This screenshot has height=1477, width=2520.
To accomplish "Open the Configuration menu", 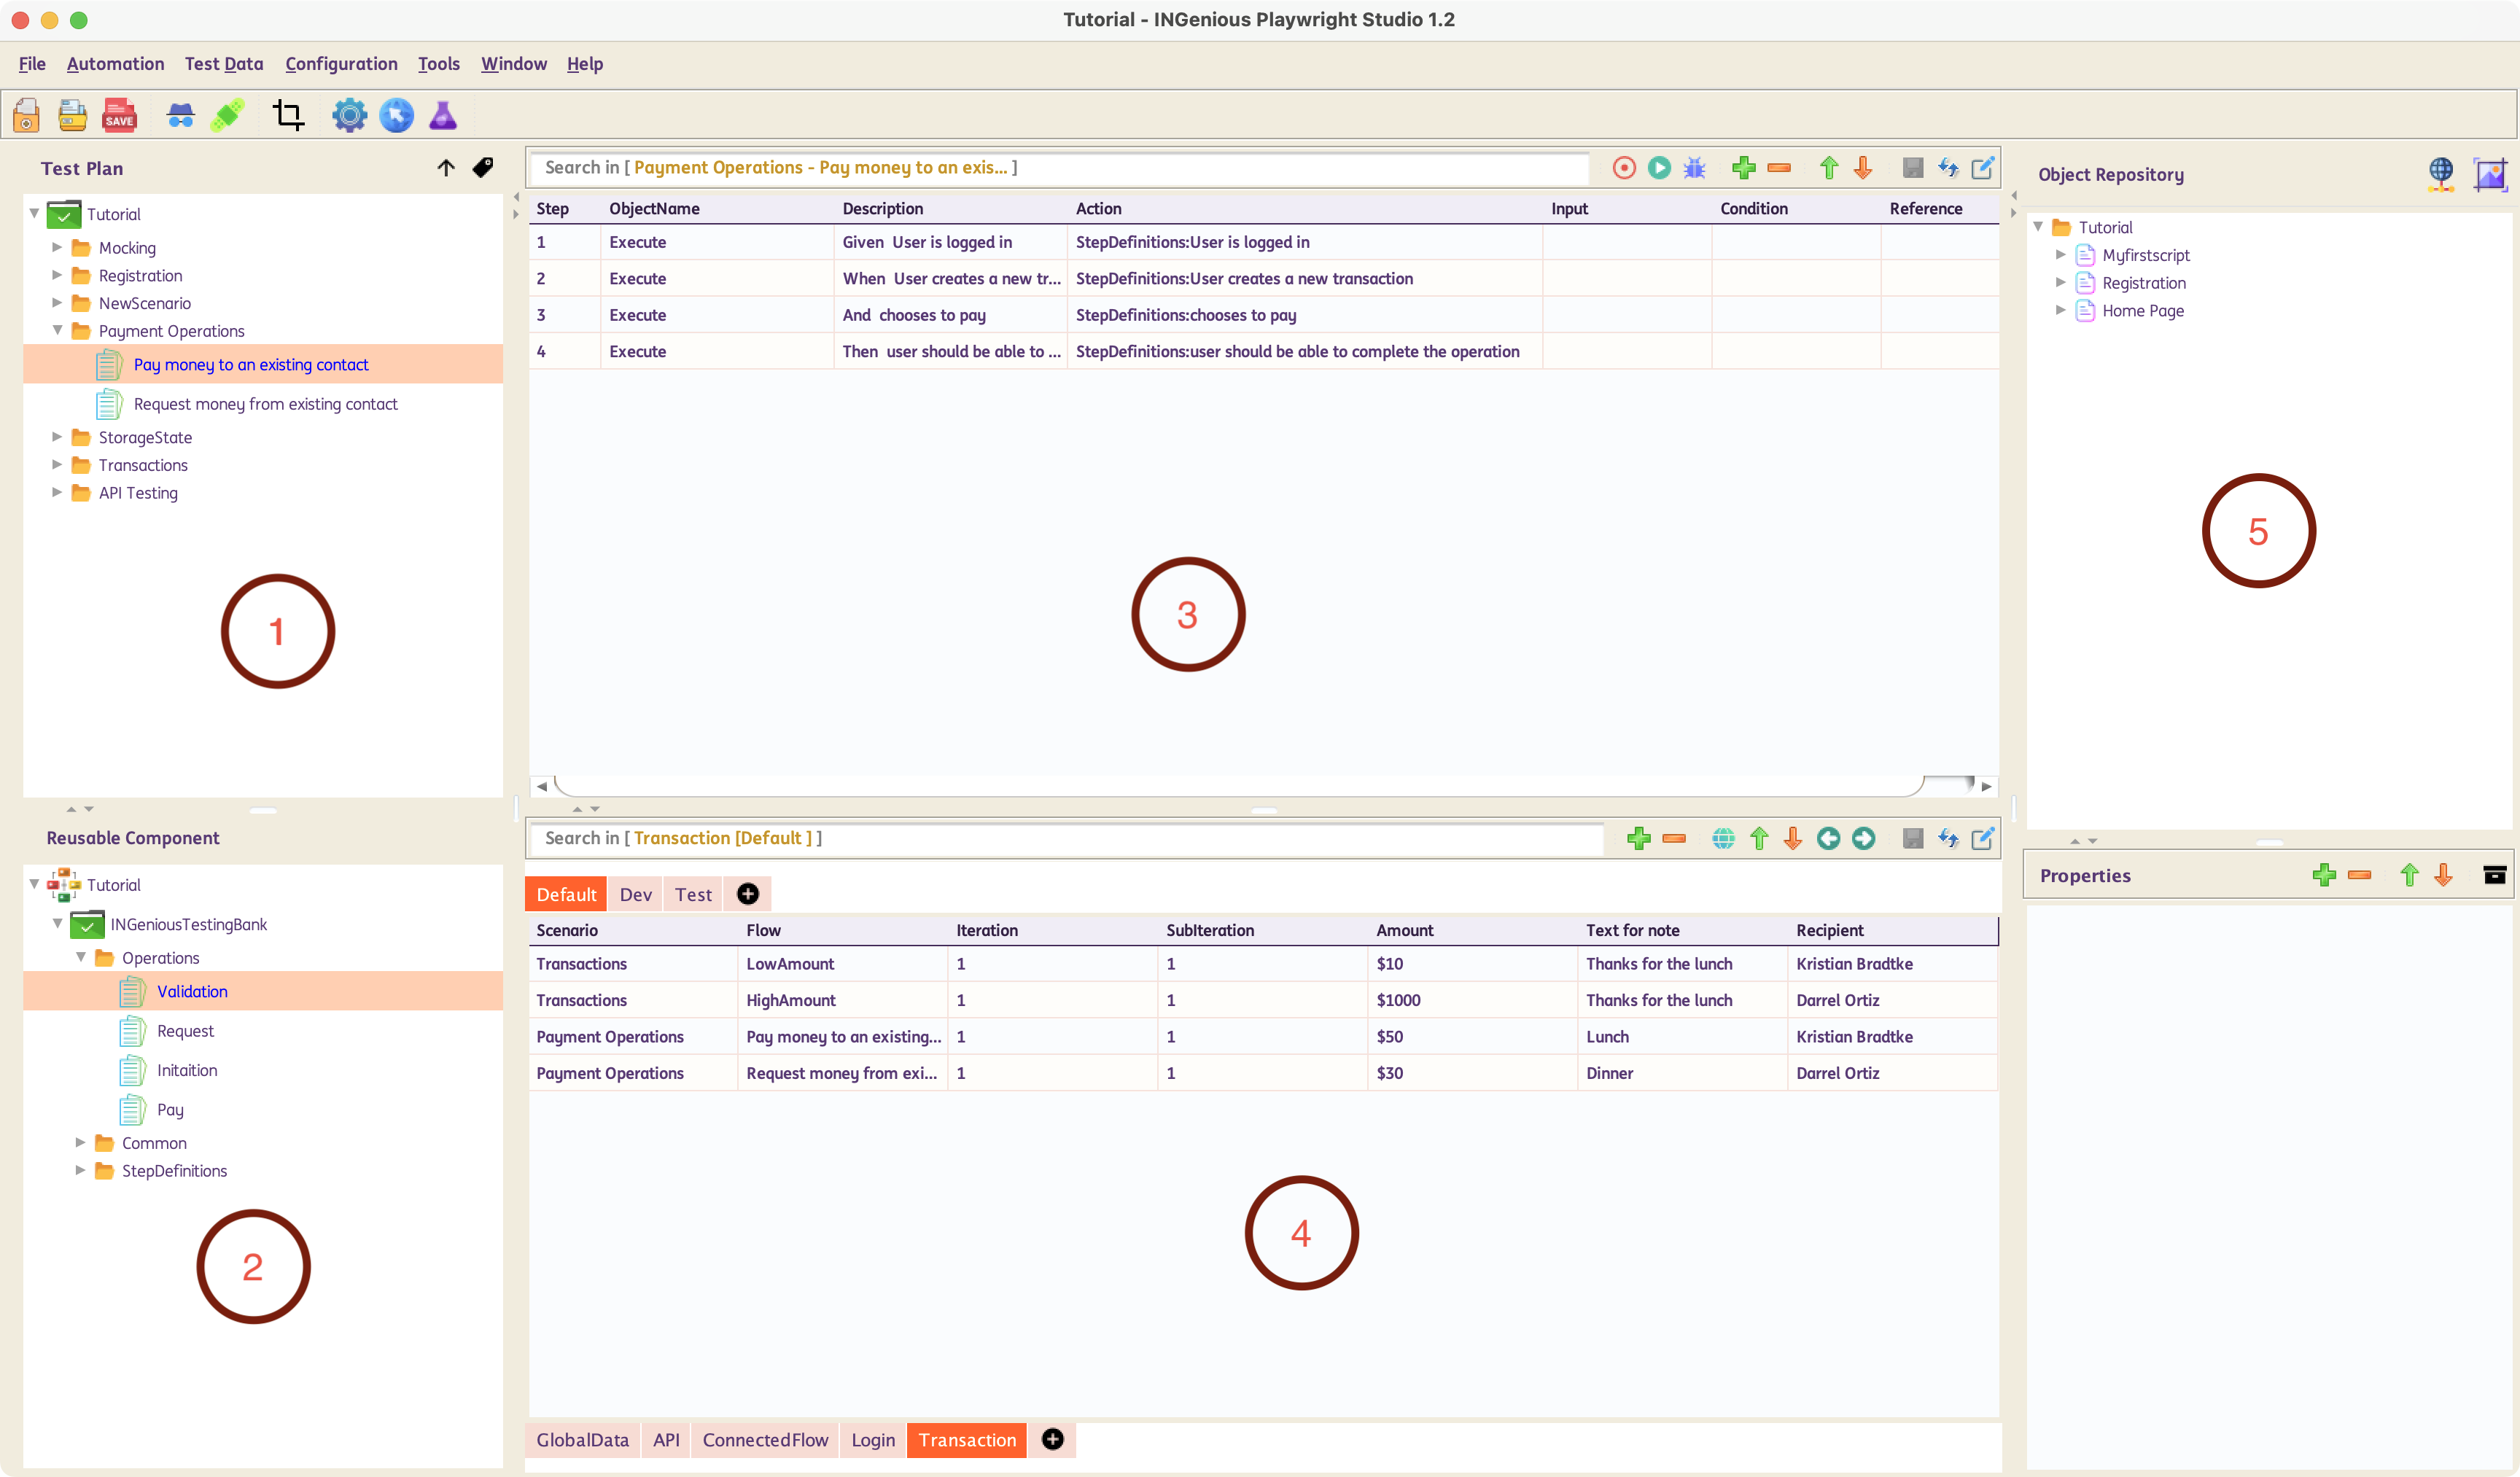I will coord(341,64).
